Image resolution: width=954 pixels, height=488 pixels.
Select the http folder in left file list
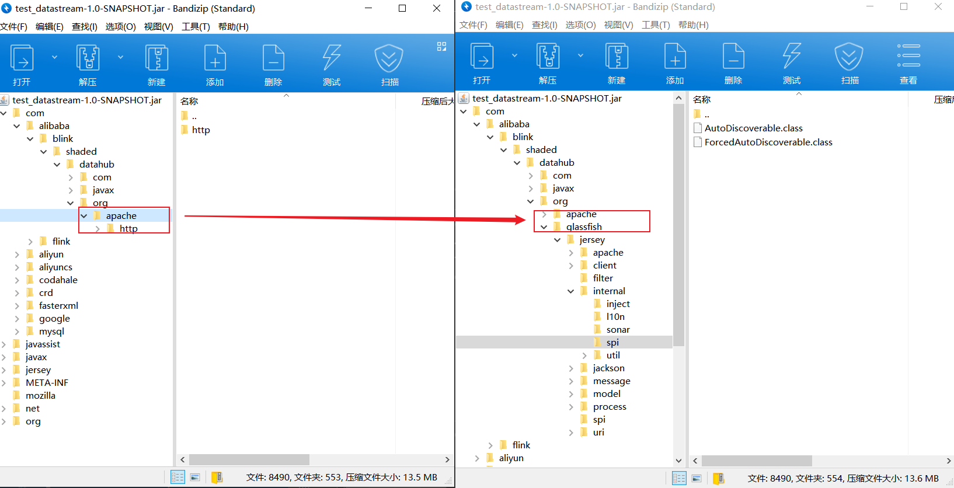(200, 130)
